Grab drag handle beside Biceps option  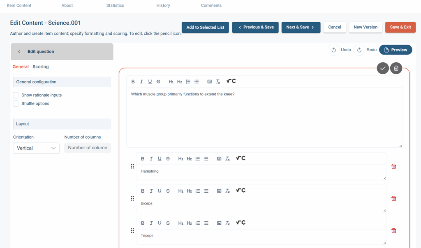tap(132, 198)
